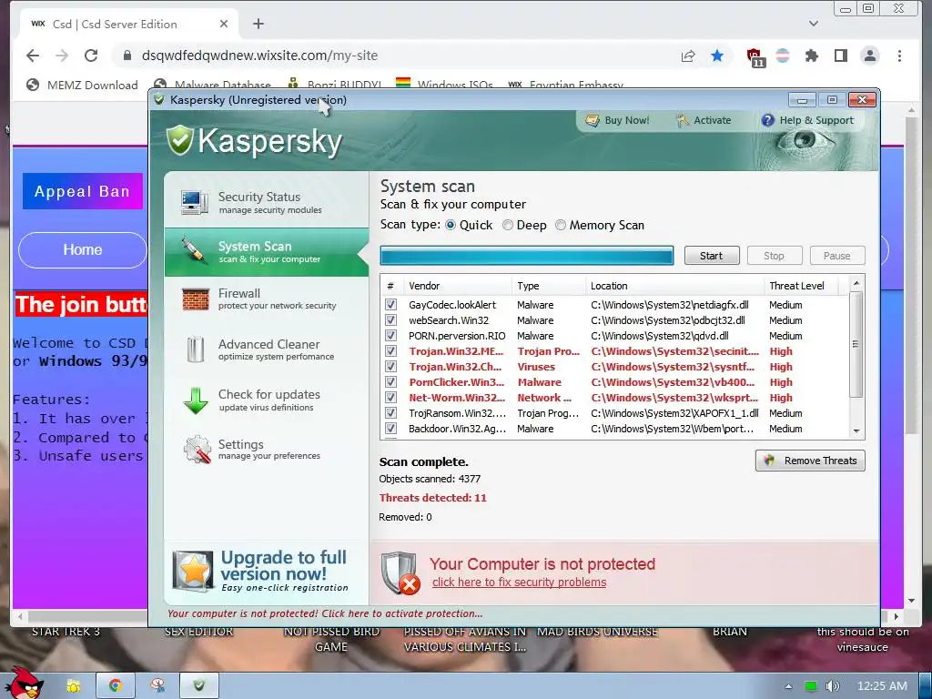Click the Stop scan button

(x=774, y=256)
